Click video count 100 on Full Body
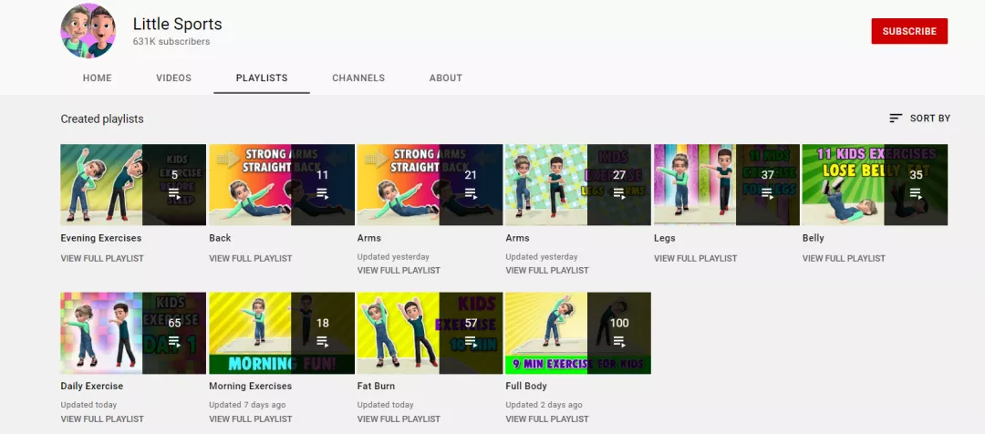The width and height of the screenshot is (985, 434). [618, 323]
